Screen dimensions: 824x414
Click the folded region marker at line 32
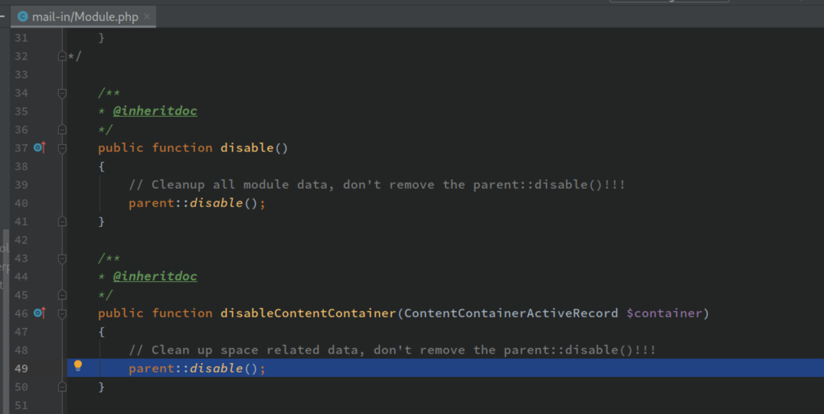[62, 56]
